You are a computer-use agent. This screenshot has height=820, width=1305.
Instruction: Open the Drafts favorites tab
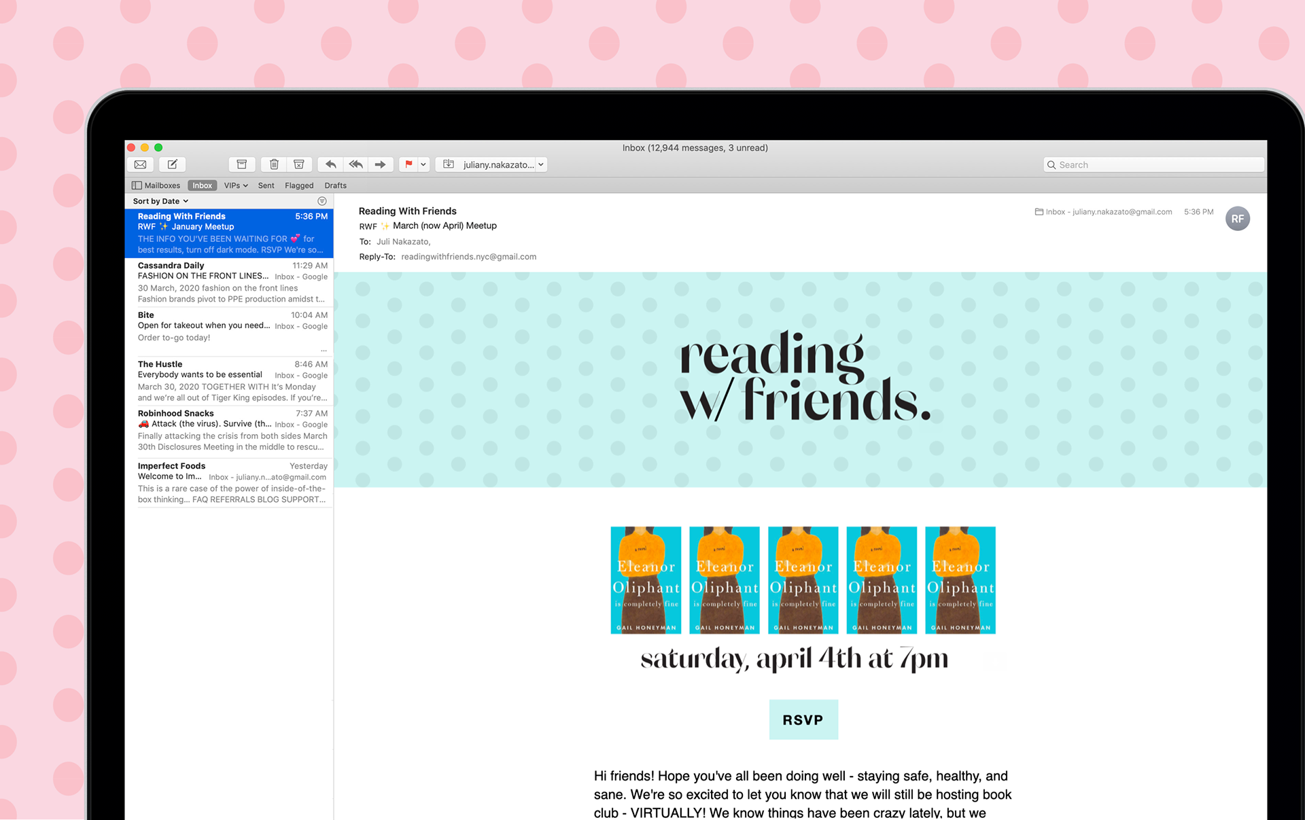(x=335, y=185)
